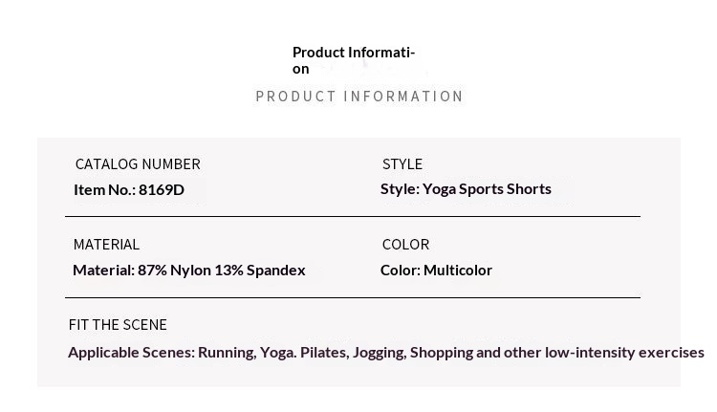The width and height of the screenshot is (717, 412).
Task: Click the spaced PRODUCT INFORMATION subtitle
Action: coord(359,97)
